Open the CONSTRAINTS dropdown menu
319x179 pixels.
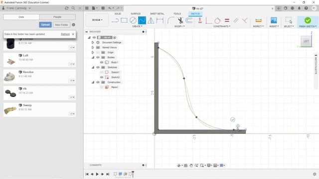pos(222,26)
